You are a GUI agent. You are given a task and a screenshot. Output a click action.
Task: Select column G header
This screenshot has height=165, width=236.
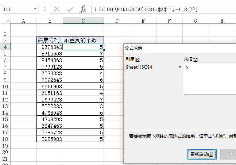tap(196, 21)
